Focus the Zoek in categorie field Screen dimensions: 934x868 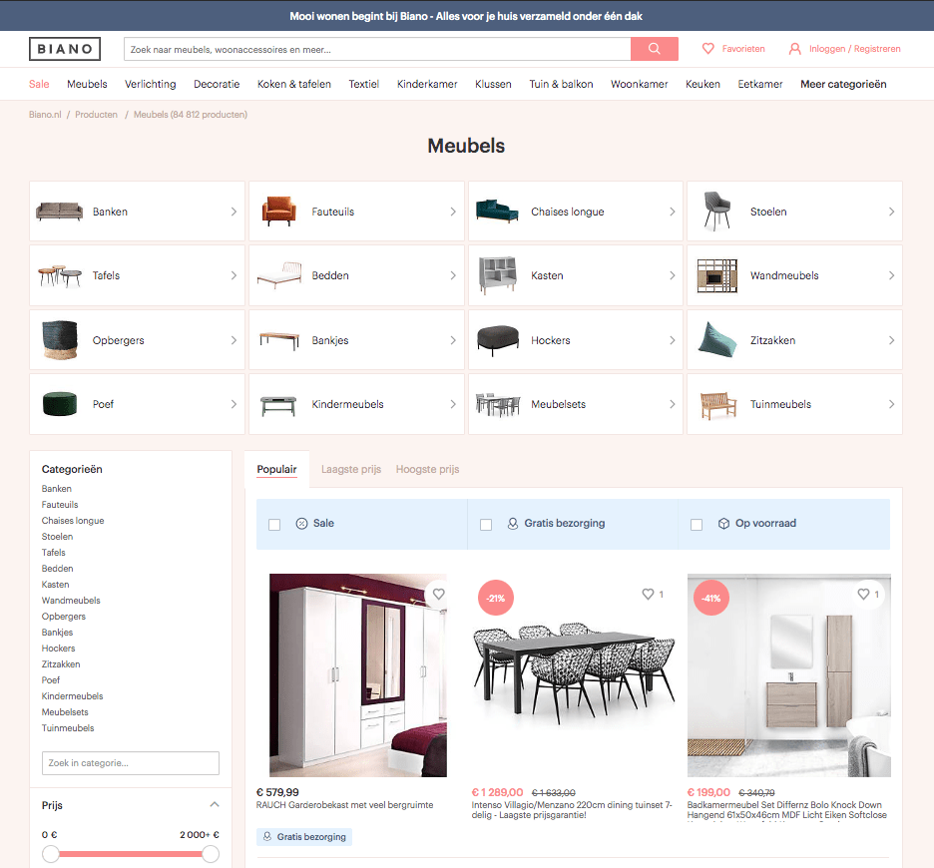[130, 763]
